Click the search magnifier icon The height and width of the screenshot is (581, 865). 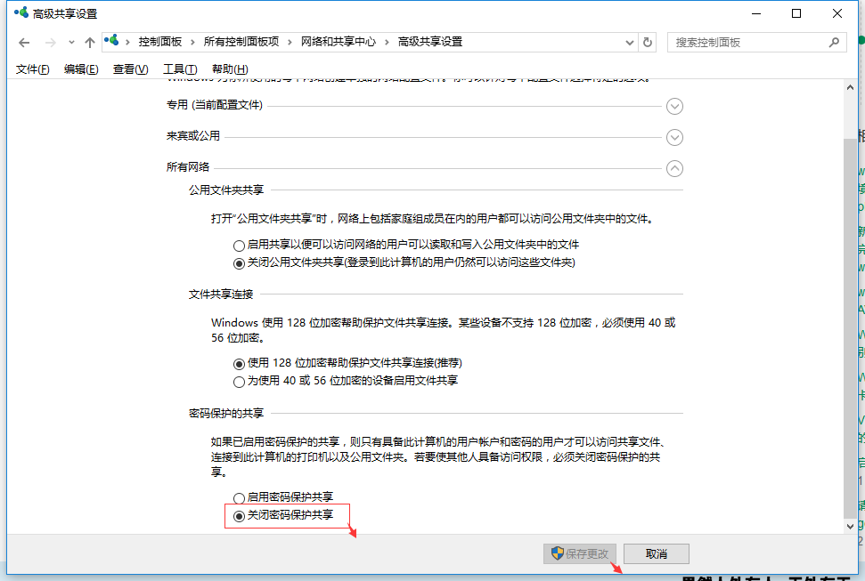(834, 42)
